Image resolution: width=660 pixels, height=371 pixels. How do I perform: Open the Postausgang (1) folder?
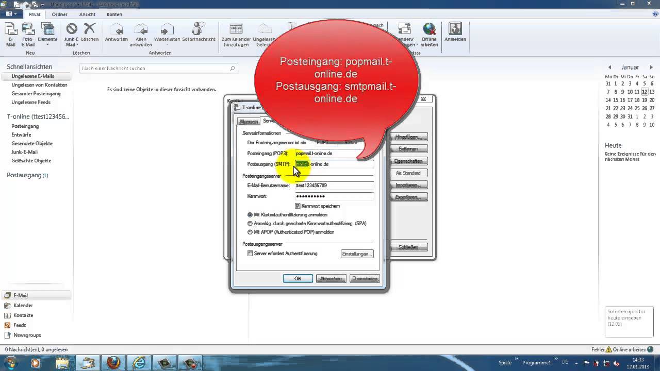[27, 175]
